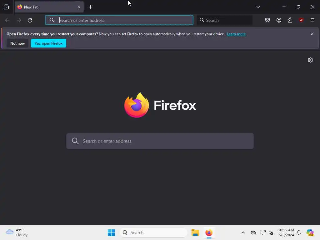Click magnifier icon in center search field
This screenshot has width=320, height=240.
75,141
